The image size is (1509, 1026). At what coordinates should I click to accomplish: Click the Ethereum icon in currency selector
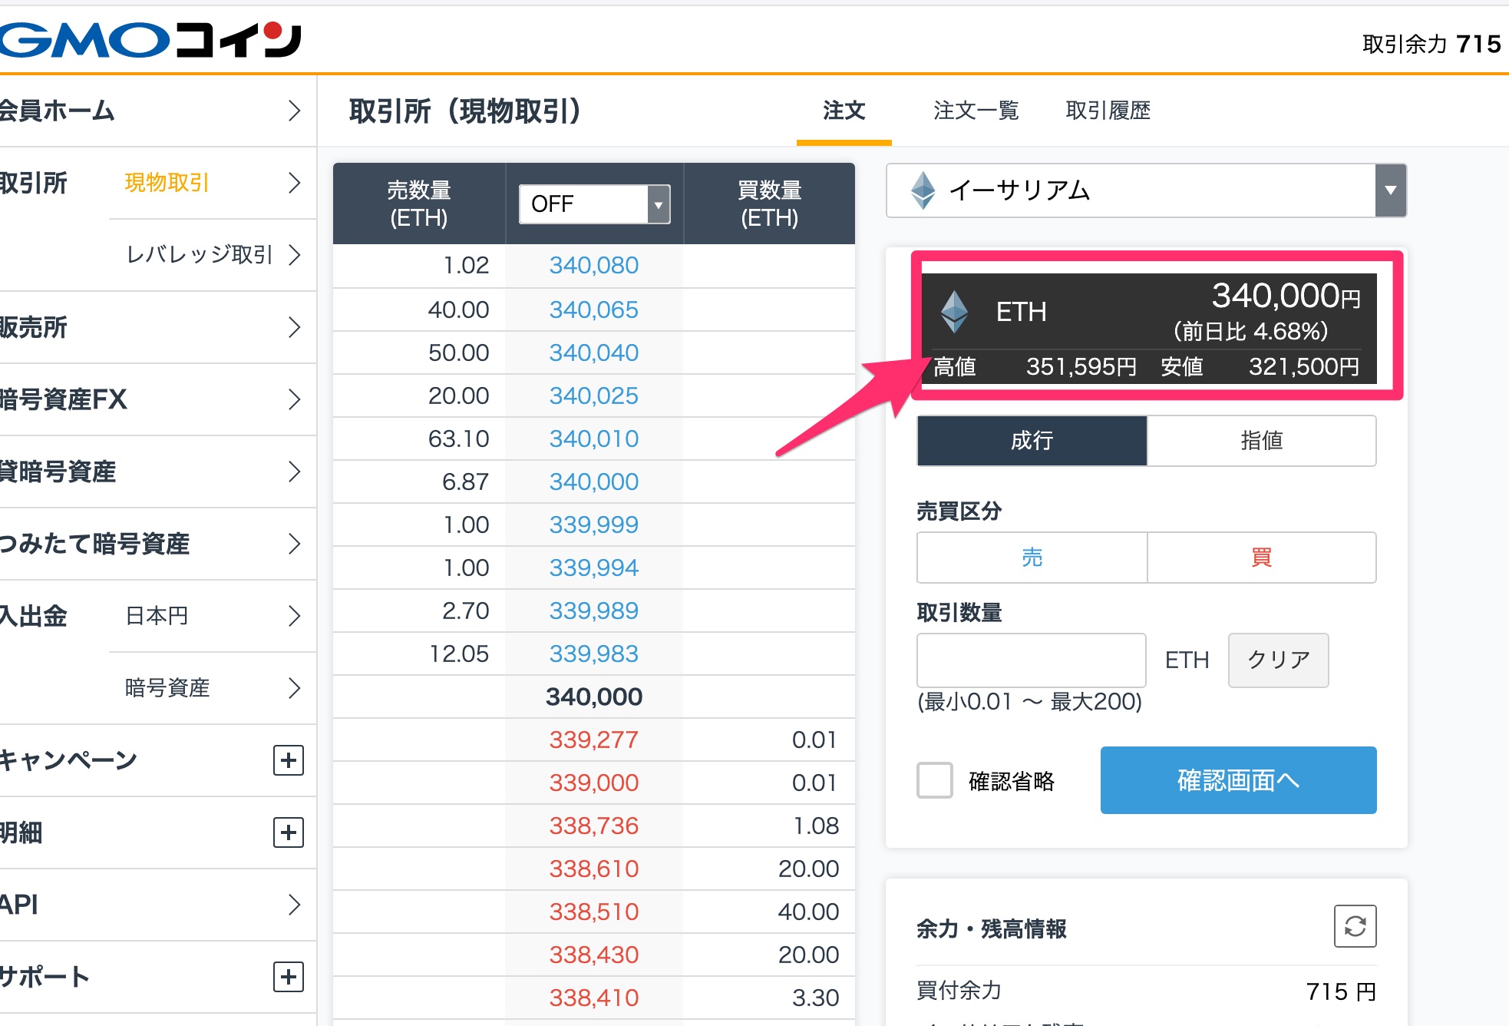point(923,190)
